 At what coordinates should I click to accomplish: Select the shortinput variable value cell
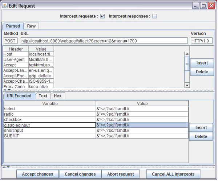point(142,130)
